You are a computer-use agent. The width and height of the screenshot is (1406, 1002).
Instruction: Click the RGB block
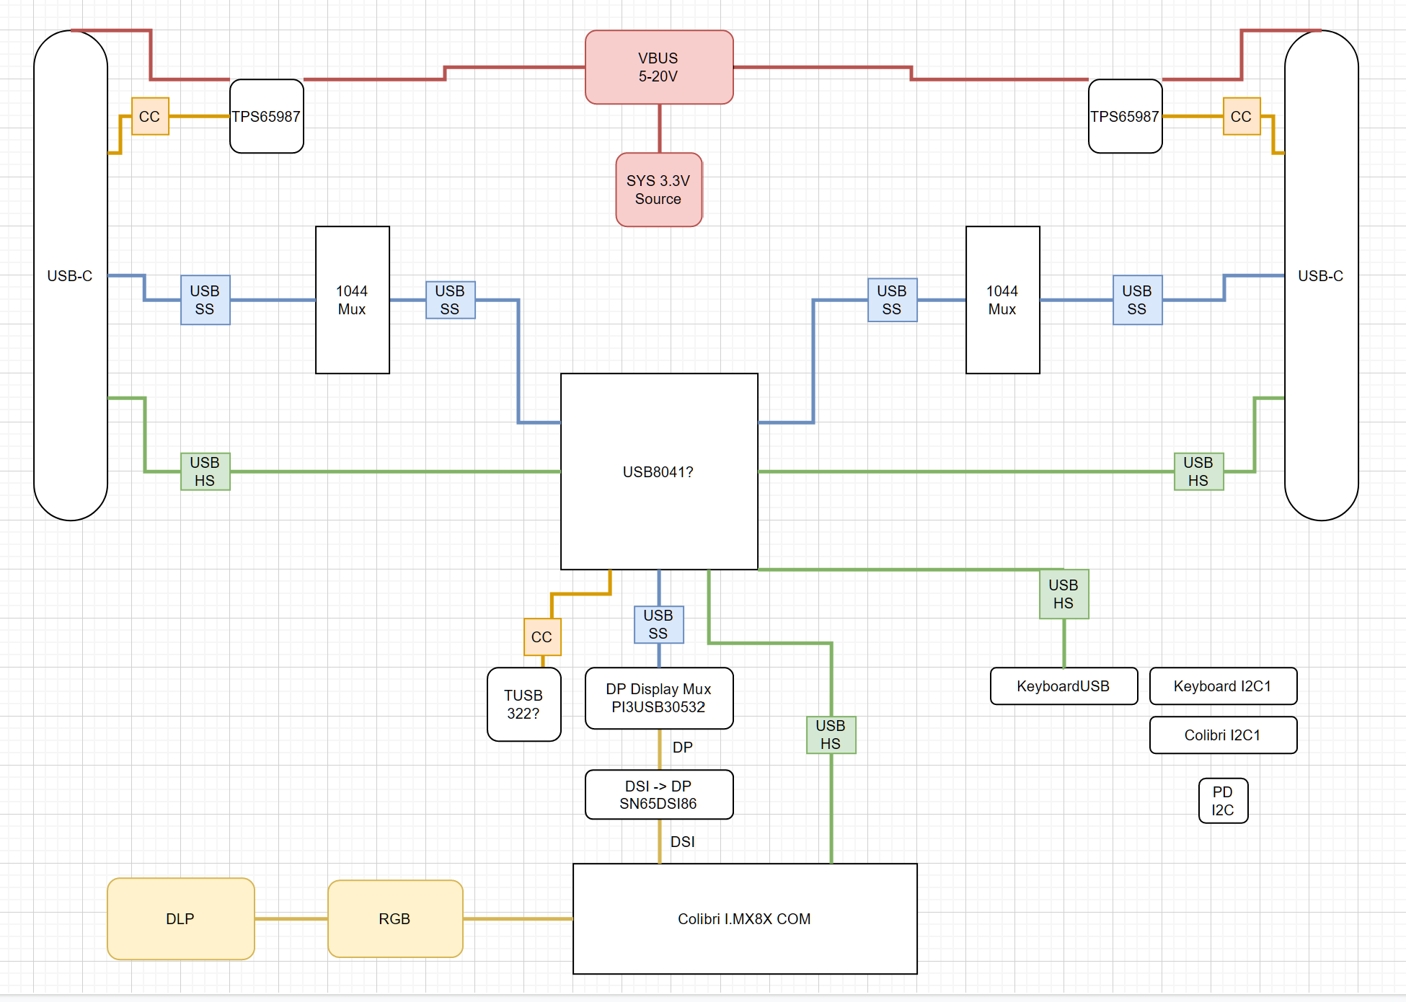(x=395, y=918)
